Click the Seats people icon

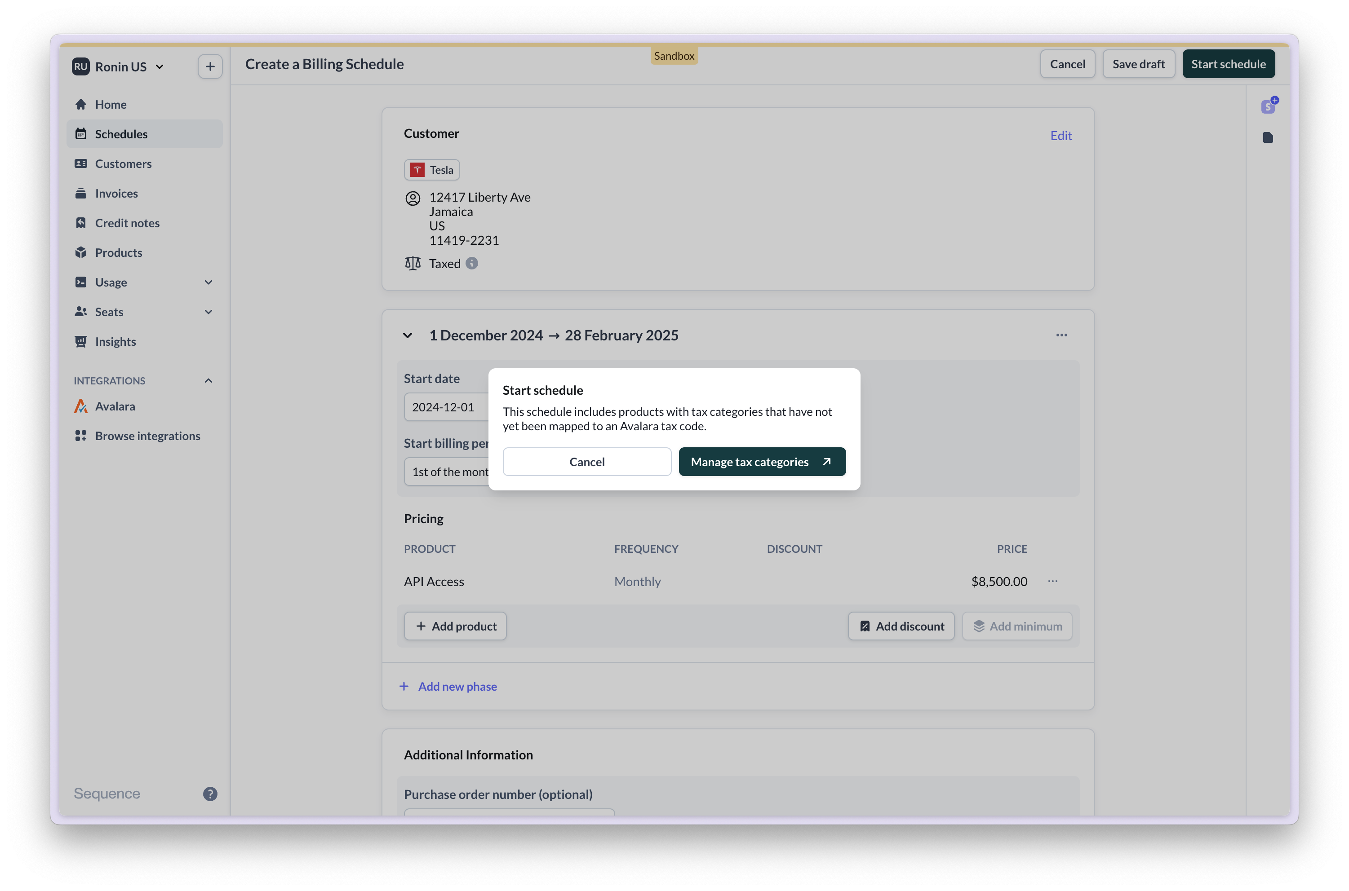pyautogui.click(x=81, y=311)
